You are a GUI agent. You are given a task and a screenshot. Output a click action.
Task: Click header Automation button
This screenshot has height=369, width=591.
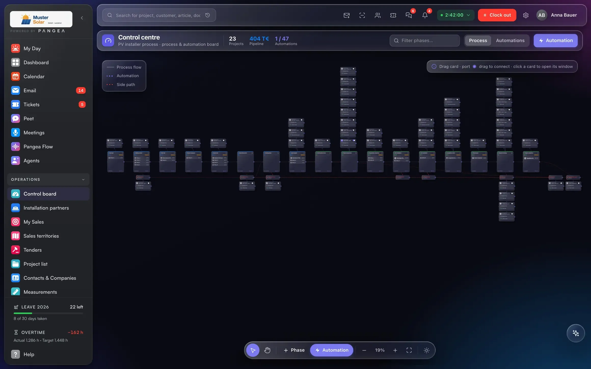pos(556,40)
